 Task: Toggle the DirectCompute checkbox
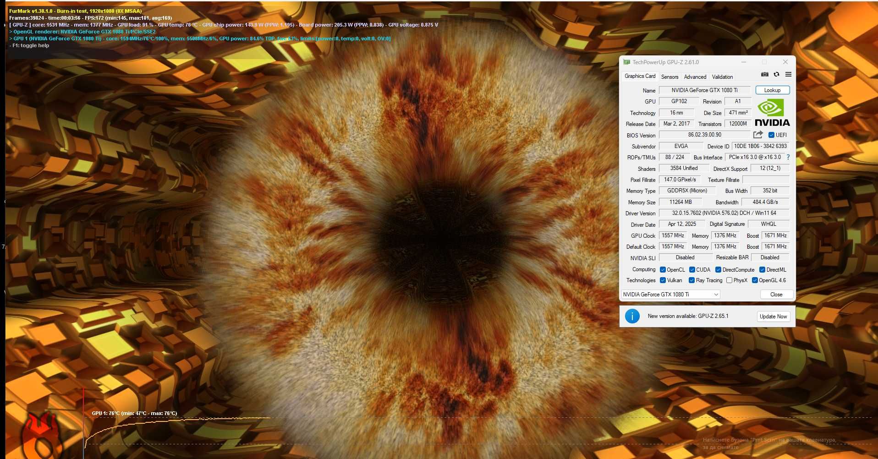click(718, 270)
